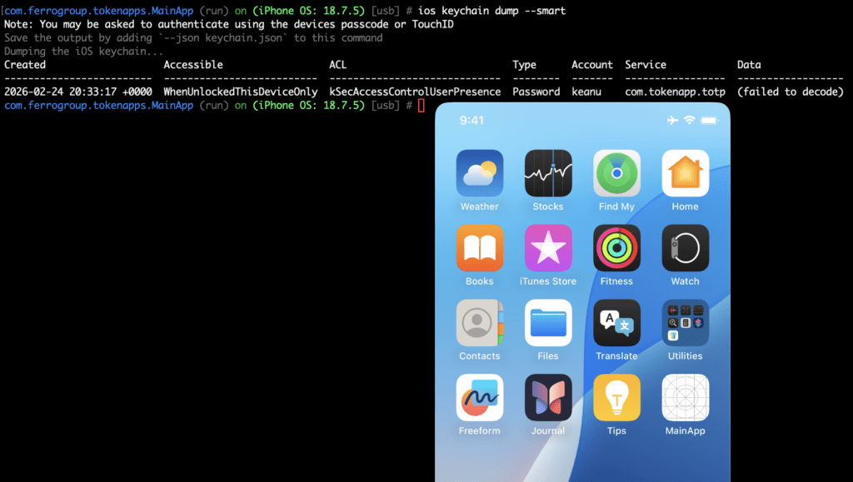Open the Find My app
Screen dimensions: 853x482
[616, 173]
